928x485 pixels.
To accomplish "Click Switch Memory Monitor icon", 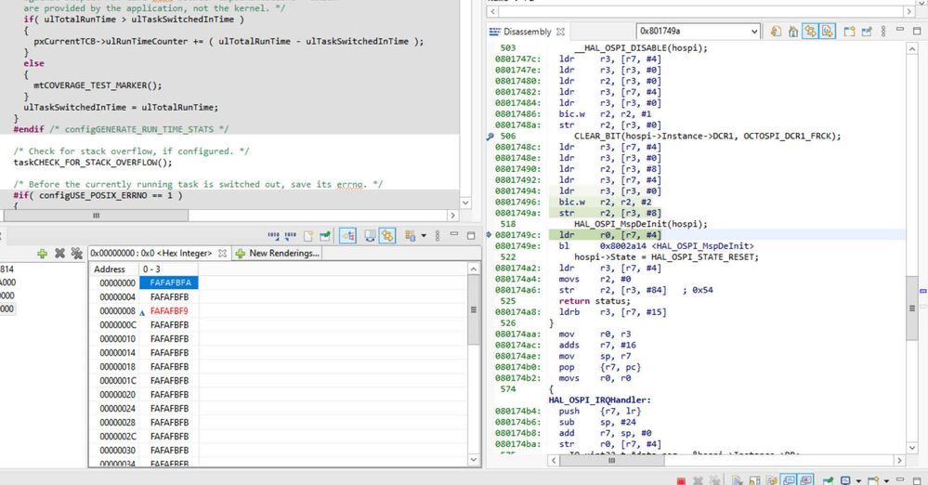I will point(410,236).
